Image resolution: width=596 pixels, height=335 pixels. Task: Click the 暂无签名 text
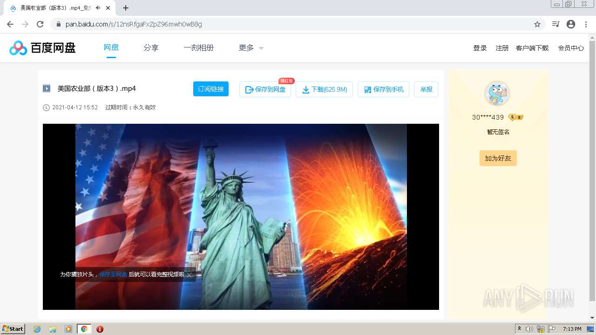pyautogui.click(x=498, y=132)
